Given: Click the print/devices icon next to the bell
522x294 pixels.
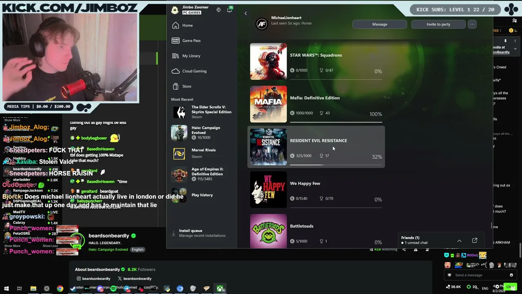Looking at the screenshot, I should [219, 10].
